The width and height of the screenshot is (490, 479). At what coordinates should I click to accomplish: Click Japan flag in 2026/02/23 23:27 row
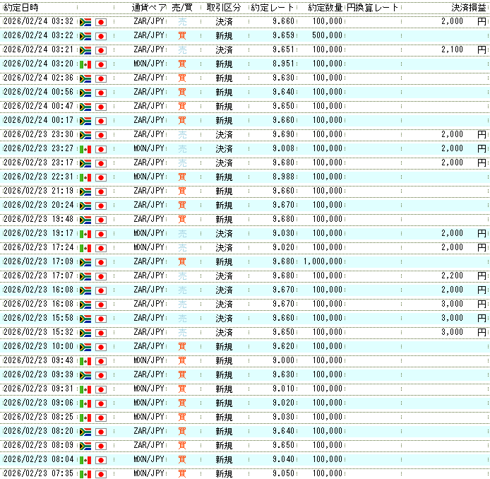click(100, 149)
